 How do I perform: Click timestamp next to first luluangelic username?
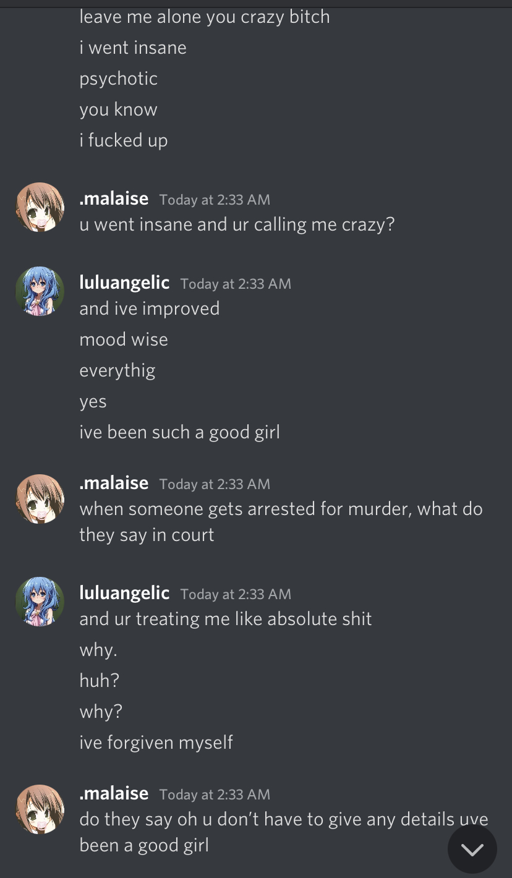(x=236, y=284)
